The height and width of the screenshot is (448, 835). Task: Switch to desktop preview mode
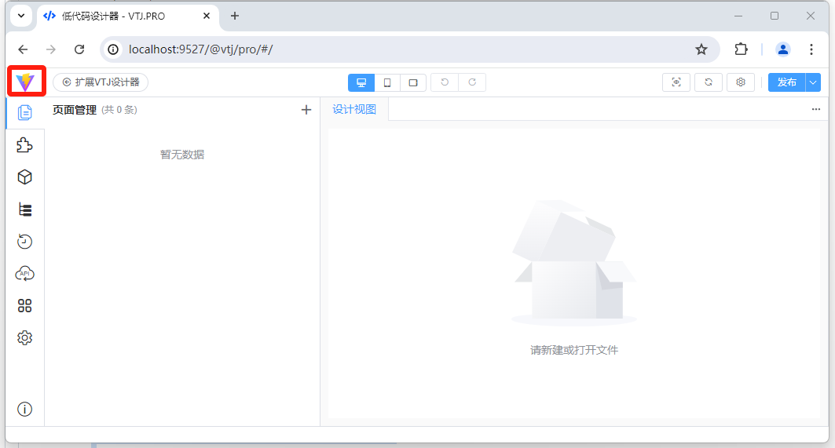361,82
